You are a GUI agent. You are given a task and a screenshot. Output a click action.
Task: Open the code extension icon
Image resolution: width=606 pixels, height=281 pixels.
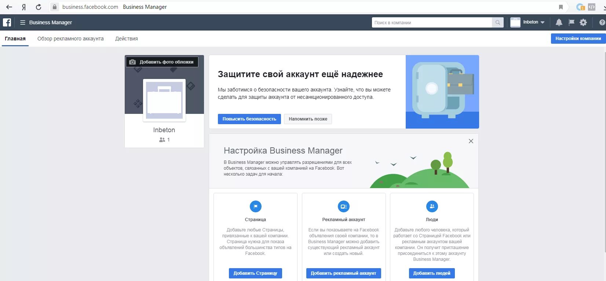click(x=592, y=7)
